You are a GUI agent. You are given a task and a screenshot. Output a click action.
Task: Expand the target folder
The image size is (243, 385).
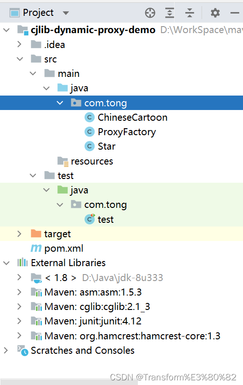tap(20, 234)
